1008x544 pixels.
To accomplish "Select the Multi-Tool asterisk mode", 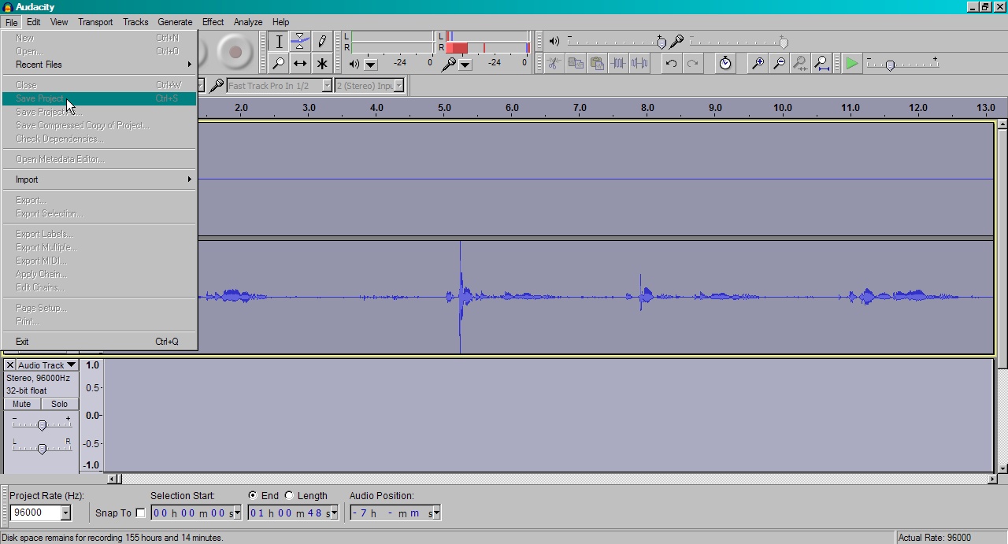I will [321, 63].
